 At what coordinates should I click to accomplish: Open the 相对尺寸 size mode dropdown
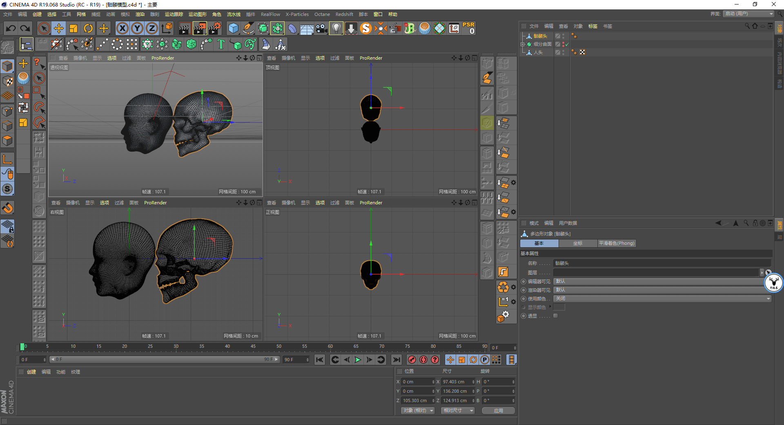(458, 411)
